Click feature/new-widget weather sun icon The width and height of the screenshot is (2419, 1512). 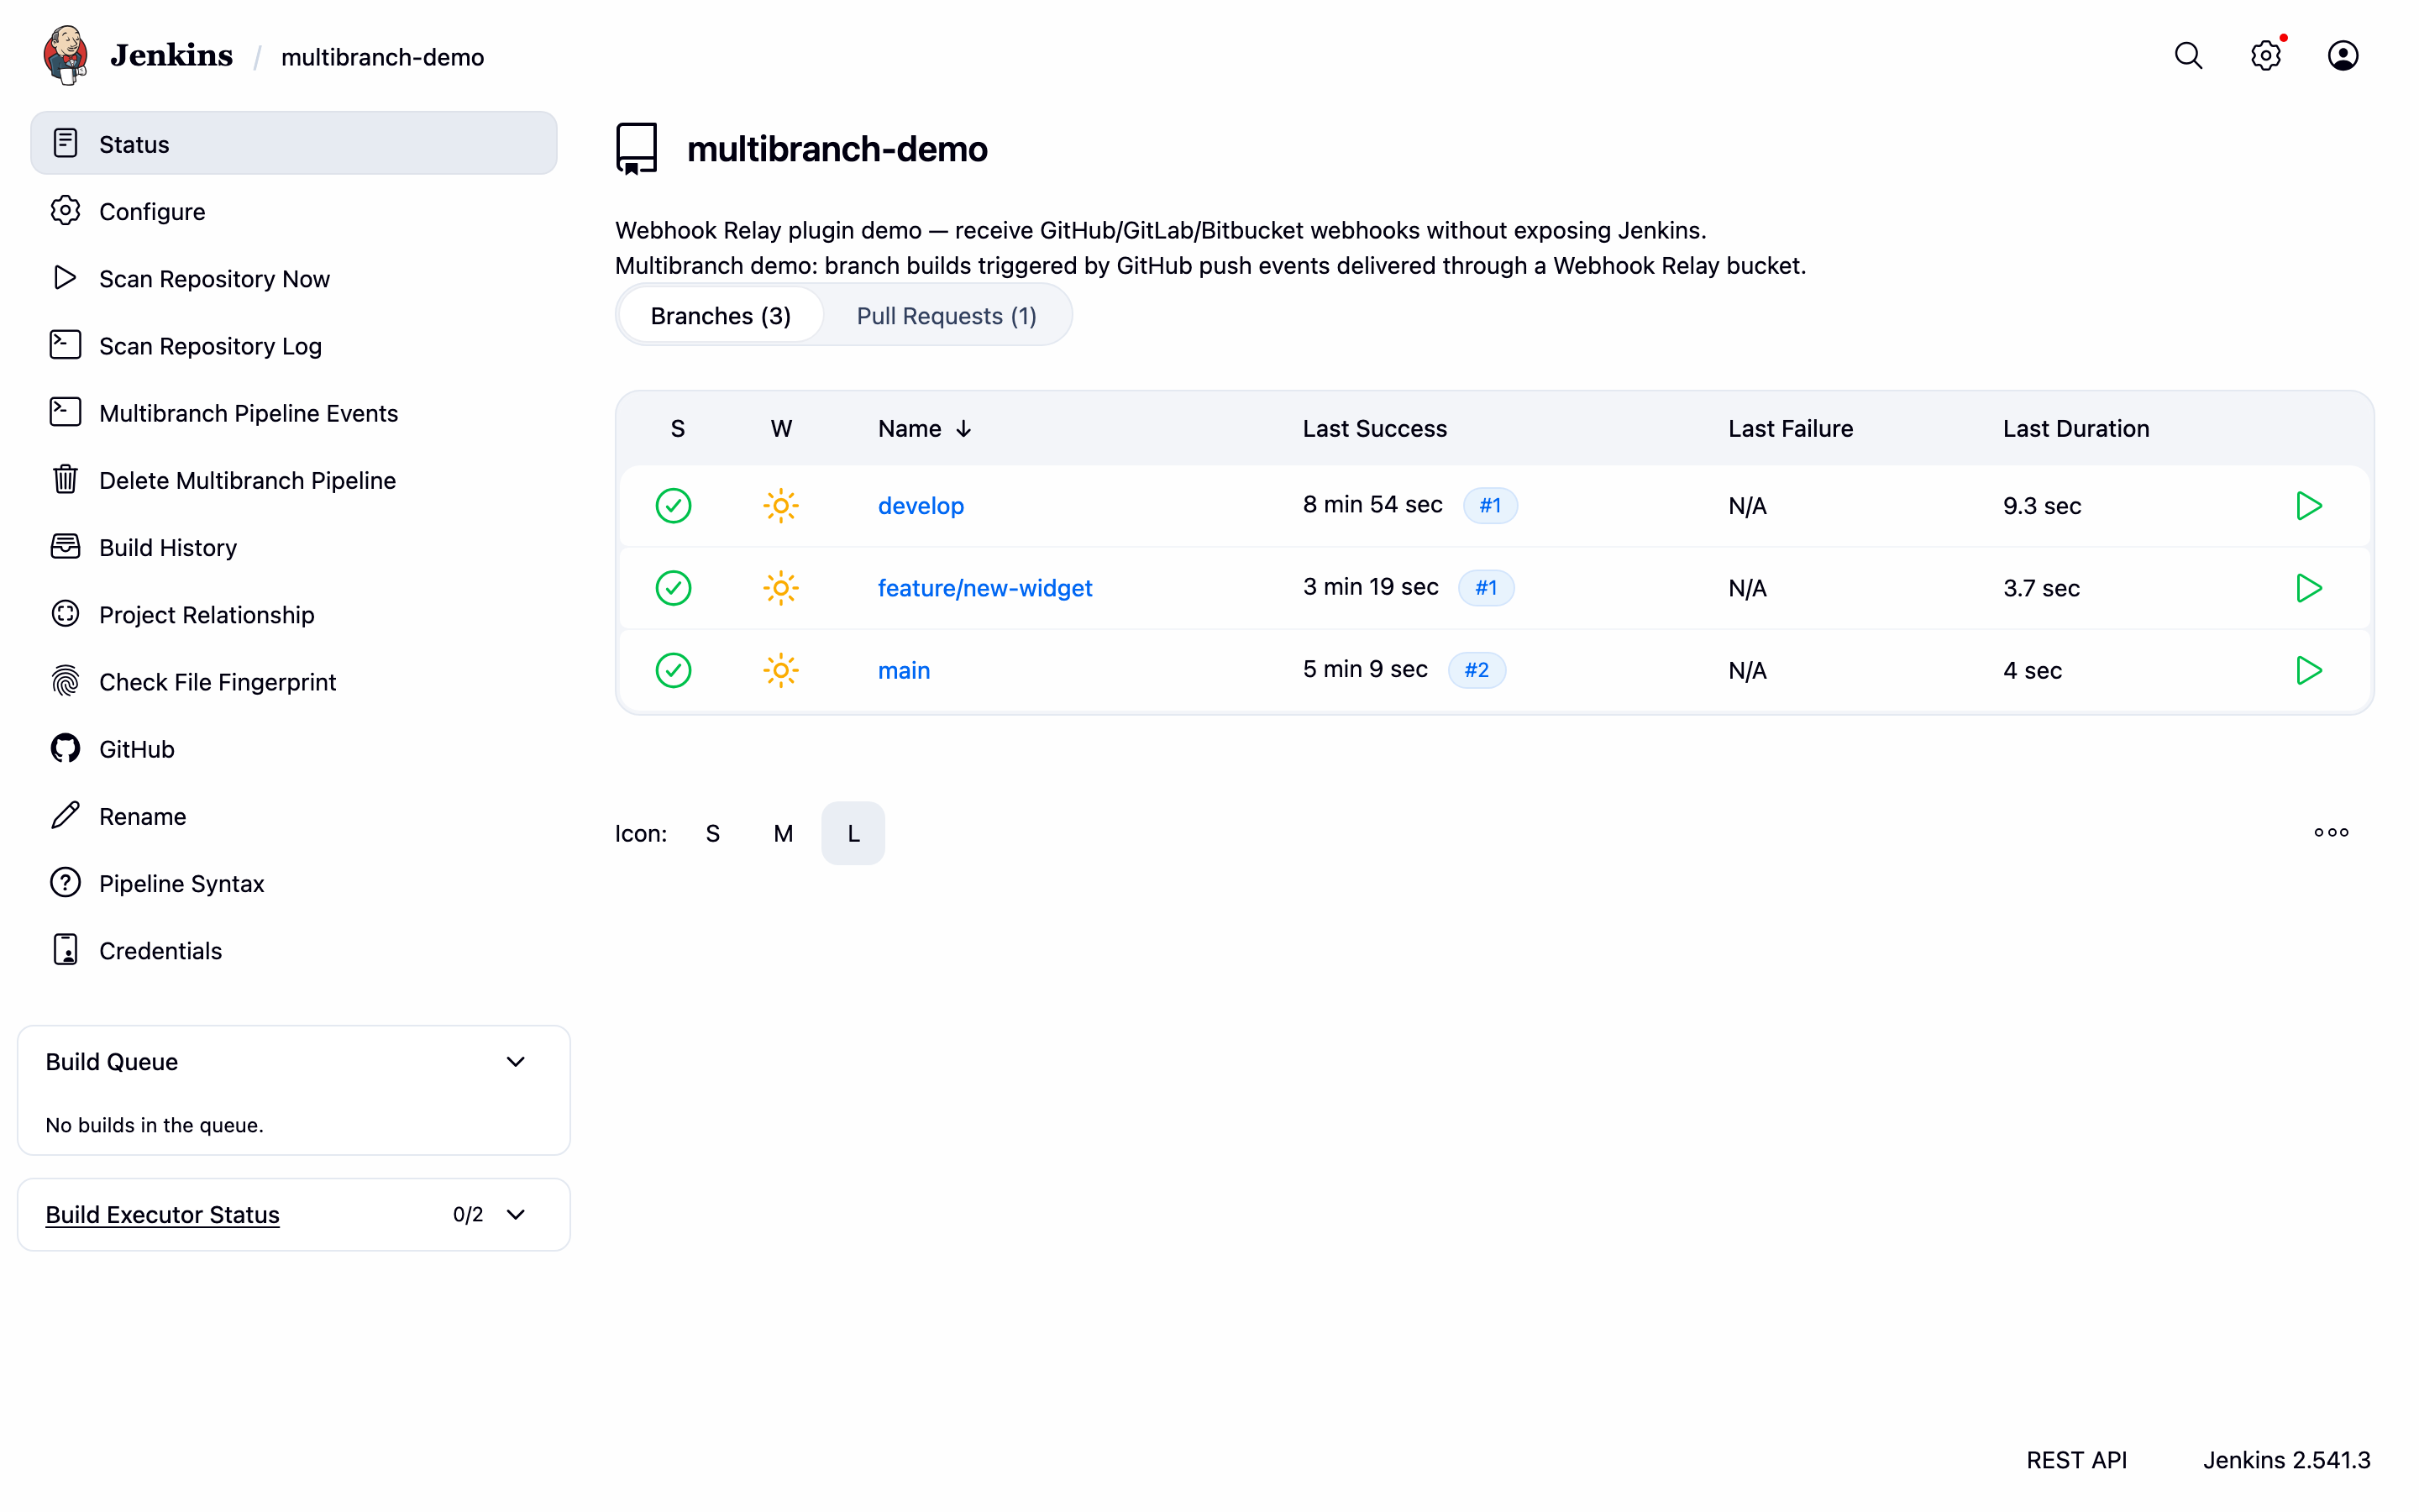(x=780, y=588)
